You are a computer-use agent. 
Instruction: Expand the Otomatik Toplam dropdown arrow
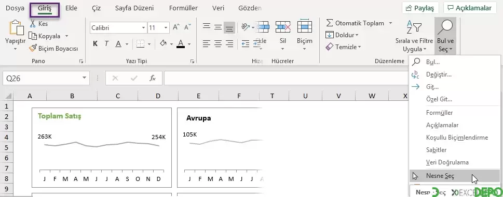coord(390,23)
